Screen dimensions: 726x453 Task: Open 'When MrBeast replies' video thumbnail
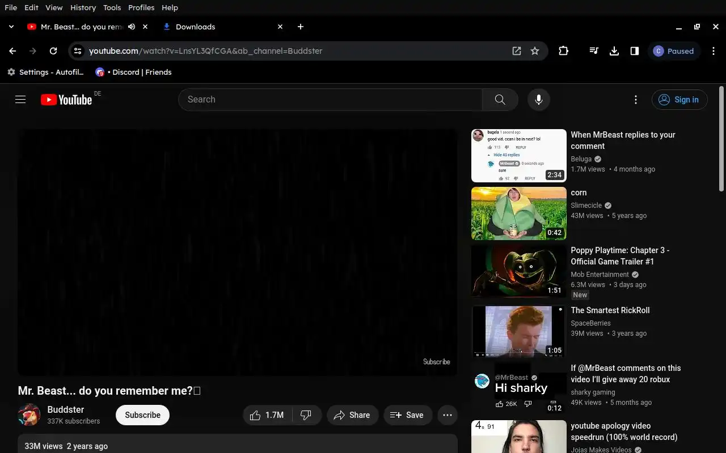[518, 156]
